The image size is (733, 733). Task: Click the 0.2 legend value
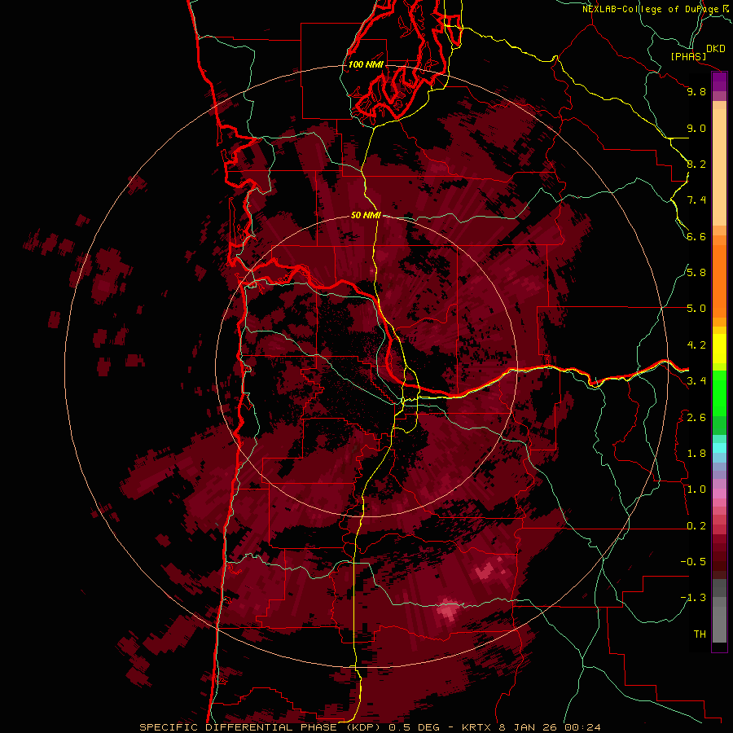click(696, 526)
